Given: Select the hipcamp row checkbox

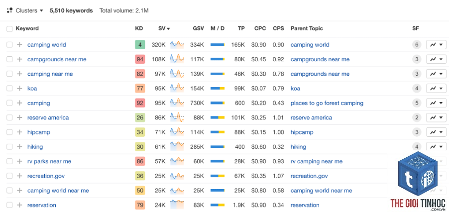Looking at the screenshot, I should tap(10, 132).
